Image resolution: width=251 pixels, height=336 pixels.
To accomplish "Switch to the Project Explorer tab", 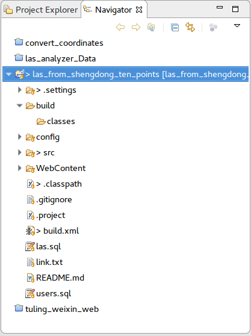I will tap(41, 10).
